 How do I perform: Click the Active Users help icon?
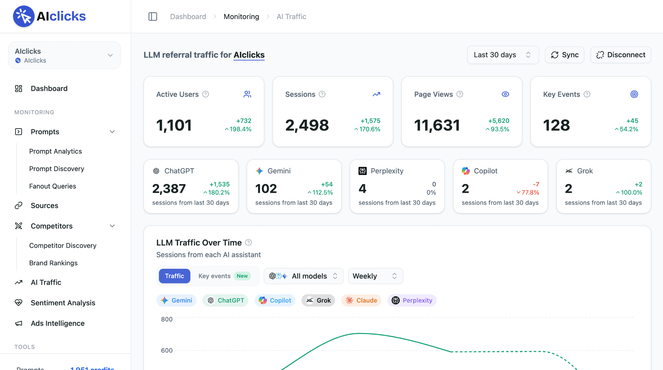pyautogui.click(x=206, y=94)
